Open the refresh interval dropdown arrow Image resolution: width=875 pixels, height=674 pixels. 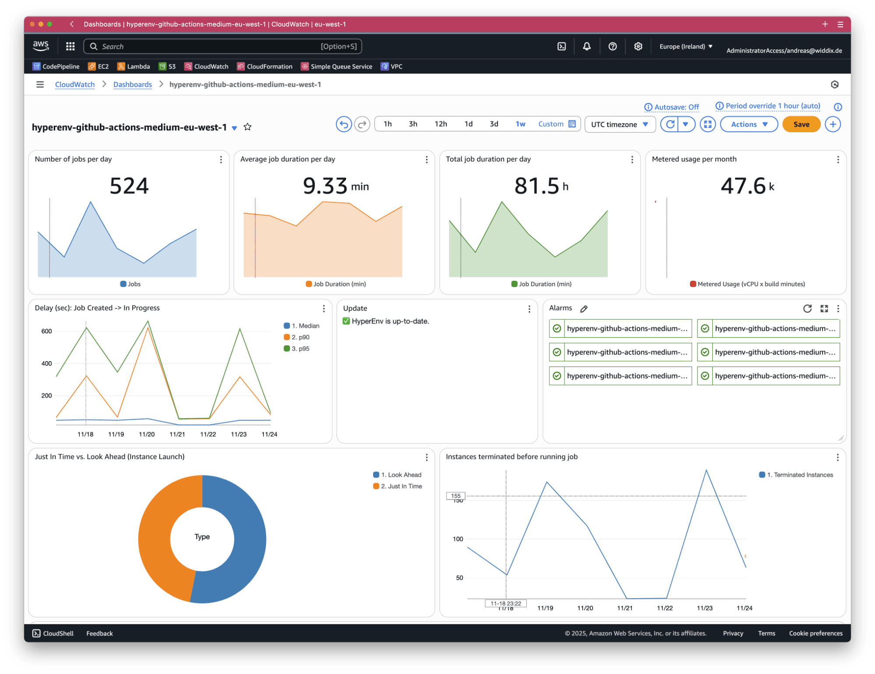(x=686, y=124)
